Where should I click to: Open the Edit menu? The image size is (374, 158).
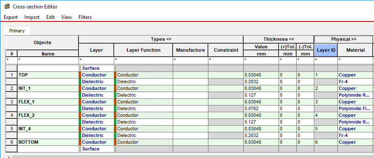click(x=50, y=17)
